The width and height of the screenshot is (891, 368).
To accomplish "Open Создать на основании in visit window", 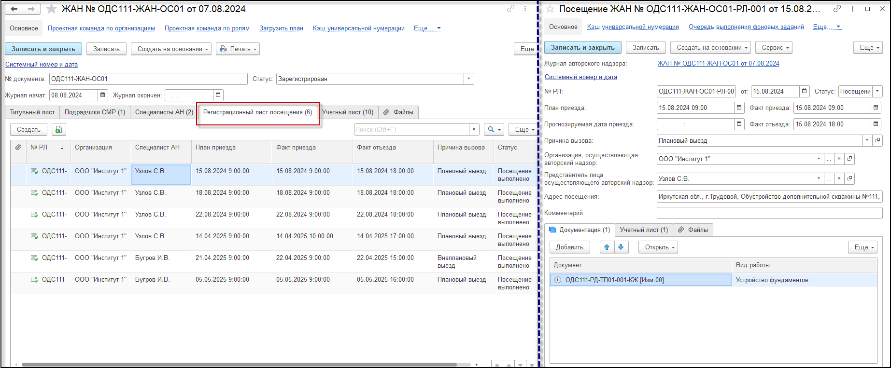I will (x=710, y=47).
